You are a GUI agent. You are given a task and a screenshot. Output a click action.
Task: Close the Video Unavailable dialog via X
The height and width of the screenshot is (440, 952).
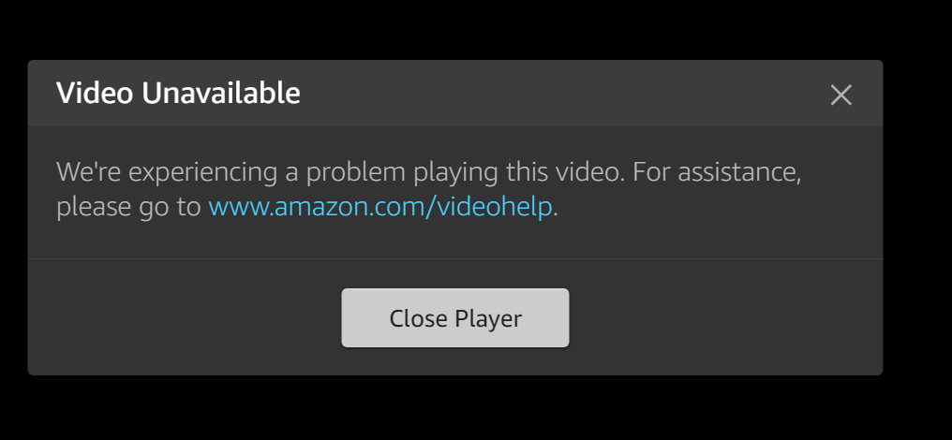840,95
